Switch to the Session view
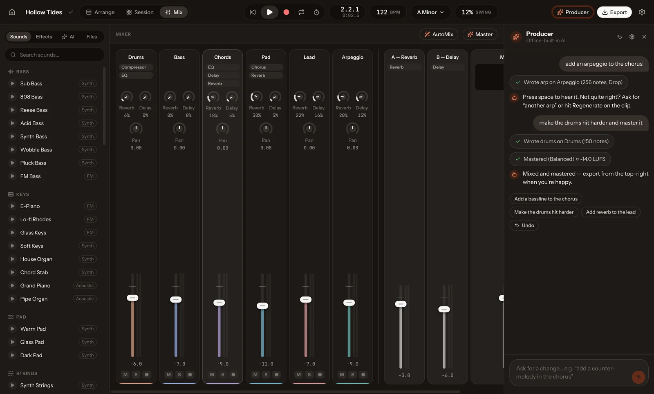Image resolution: width=654 pixels, height=394 pixels. (x=140, y=12)
